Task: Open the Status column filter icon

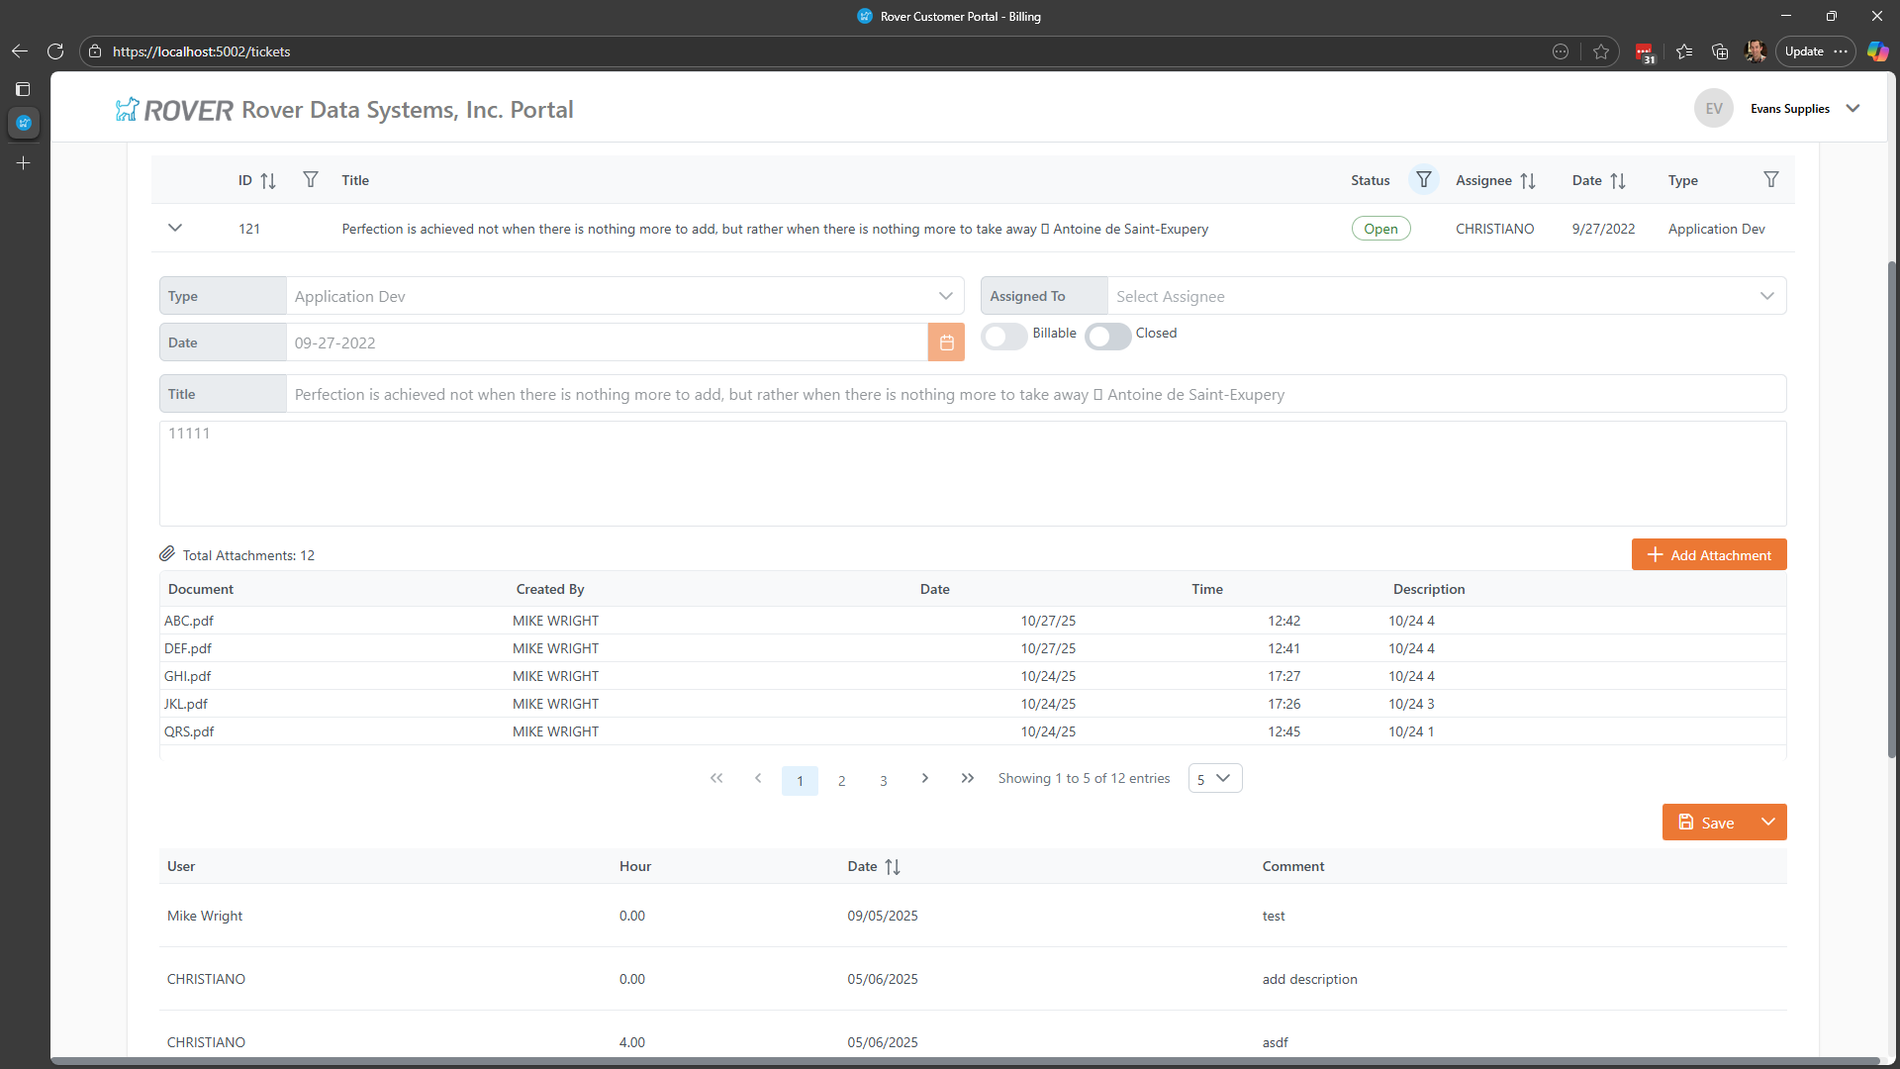Action: click(1423, 180)
